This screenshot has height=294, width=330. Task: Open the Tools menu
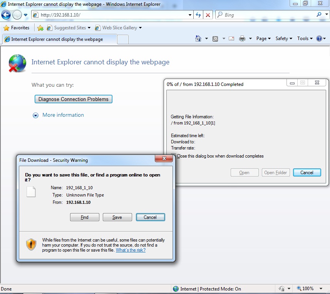pyautogui.click(x=305, y=39)
